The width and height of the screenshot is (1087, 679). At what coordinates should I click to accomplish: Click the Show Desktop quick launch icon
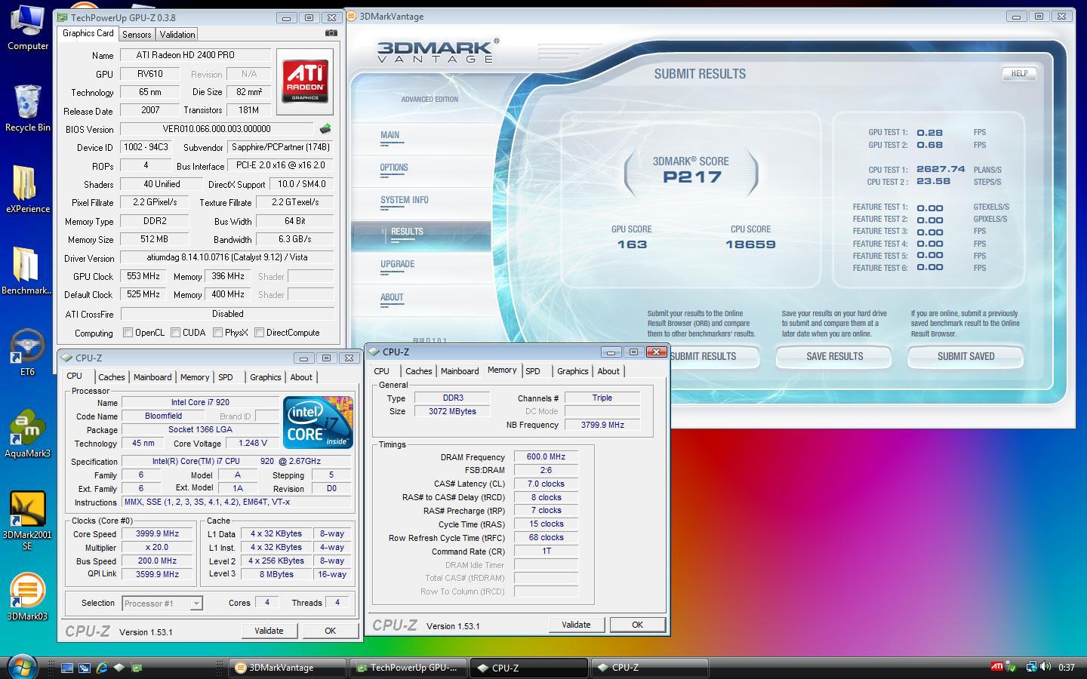point(67,668)
